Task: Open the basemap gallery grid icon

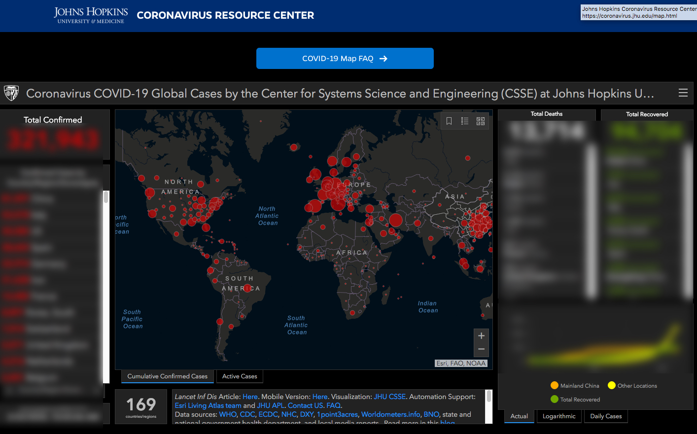Action: [x=481, y=121]
